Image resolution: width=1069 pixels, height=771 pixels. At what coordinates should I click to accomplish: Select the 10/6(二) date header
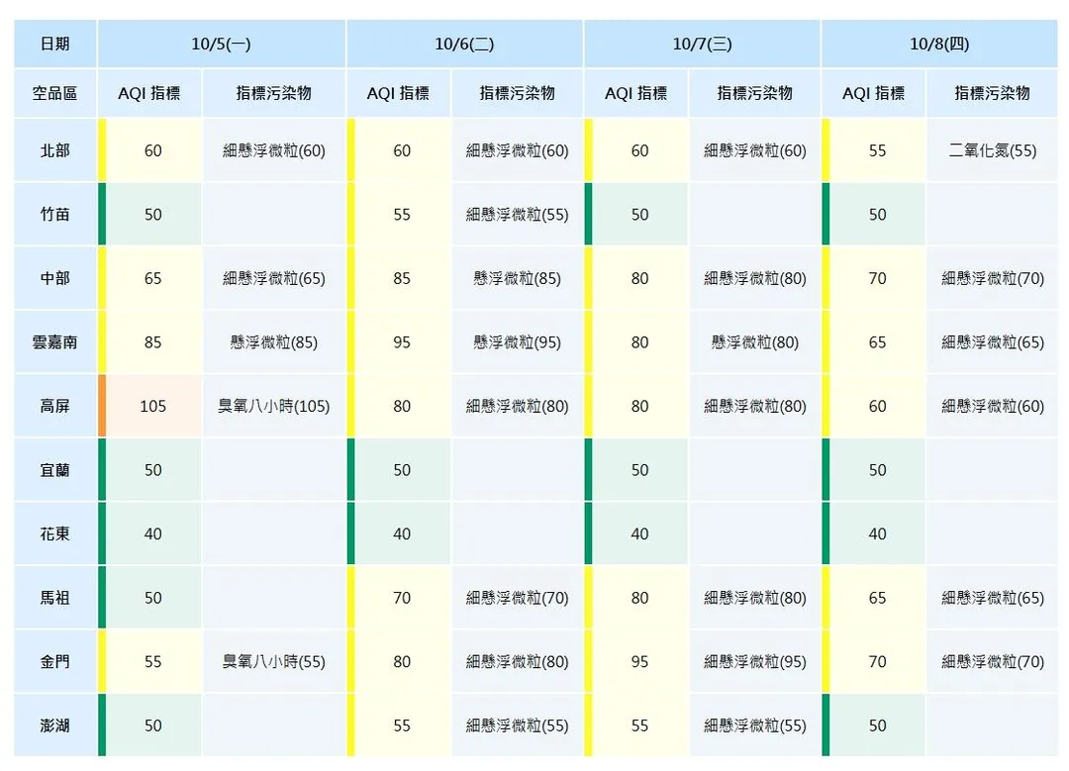[x=464, y=45]
